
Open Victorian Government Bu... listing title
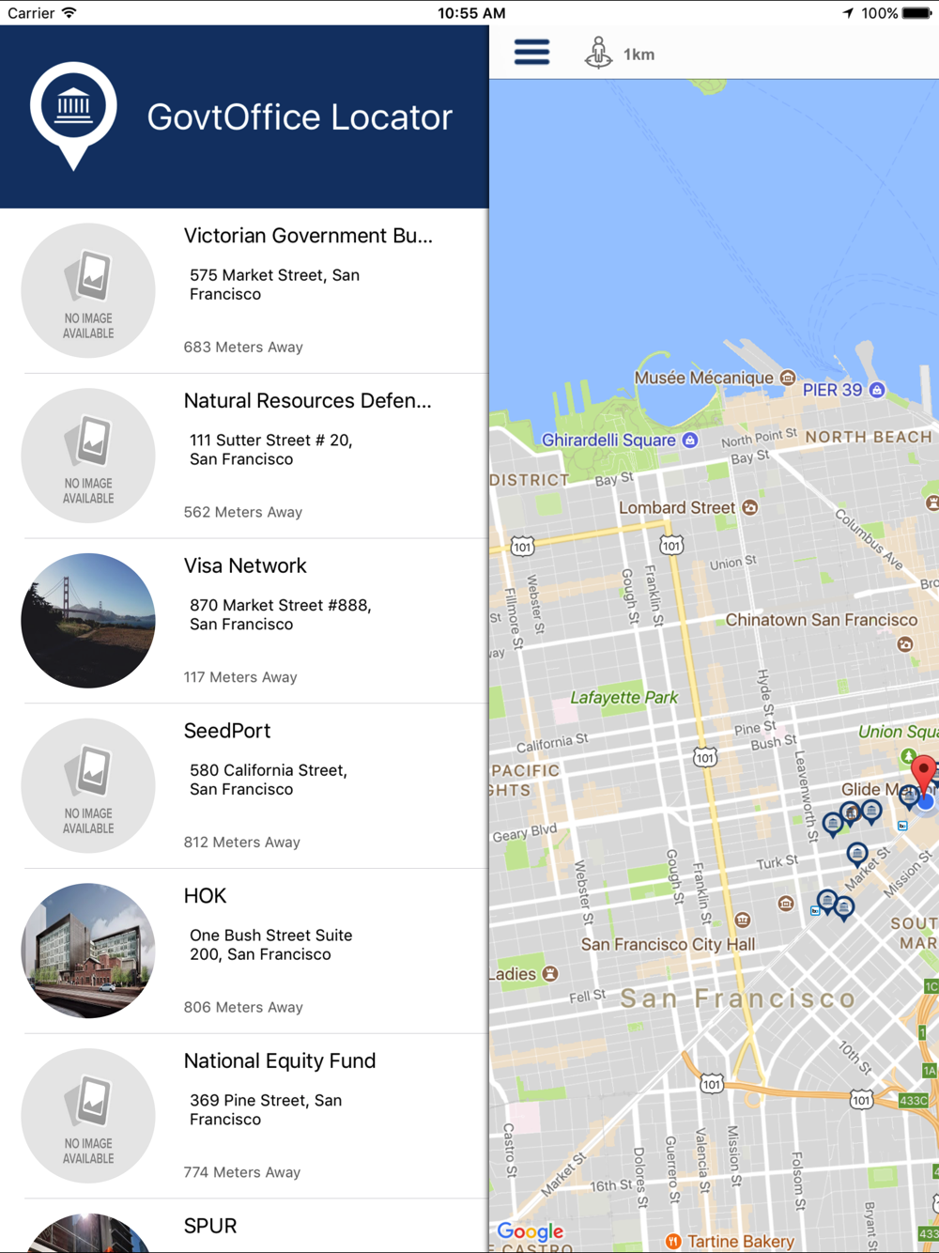click(308, 236)
